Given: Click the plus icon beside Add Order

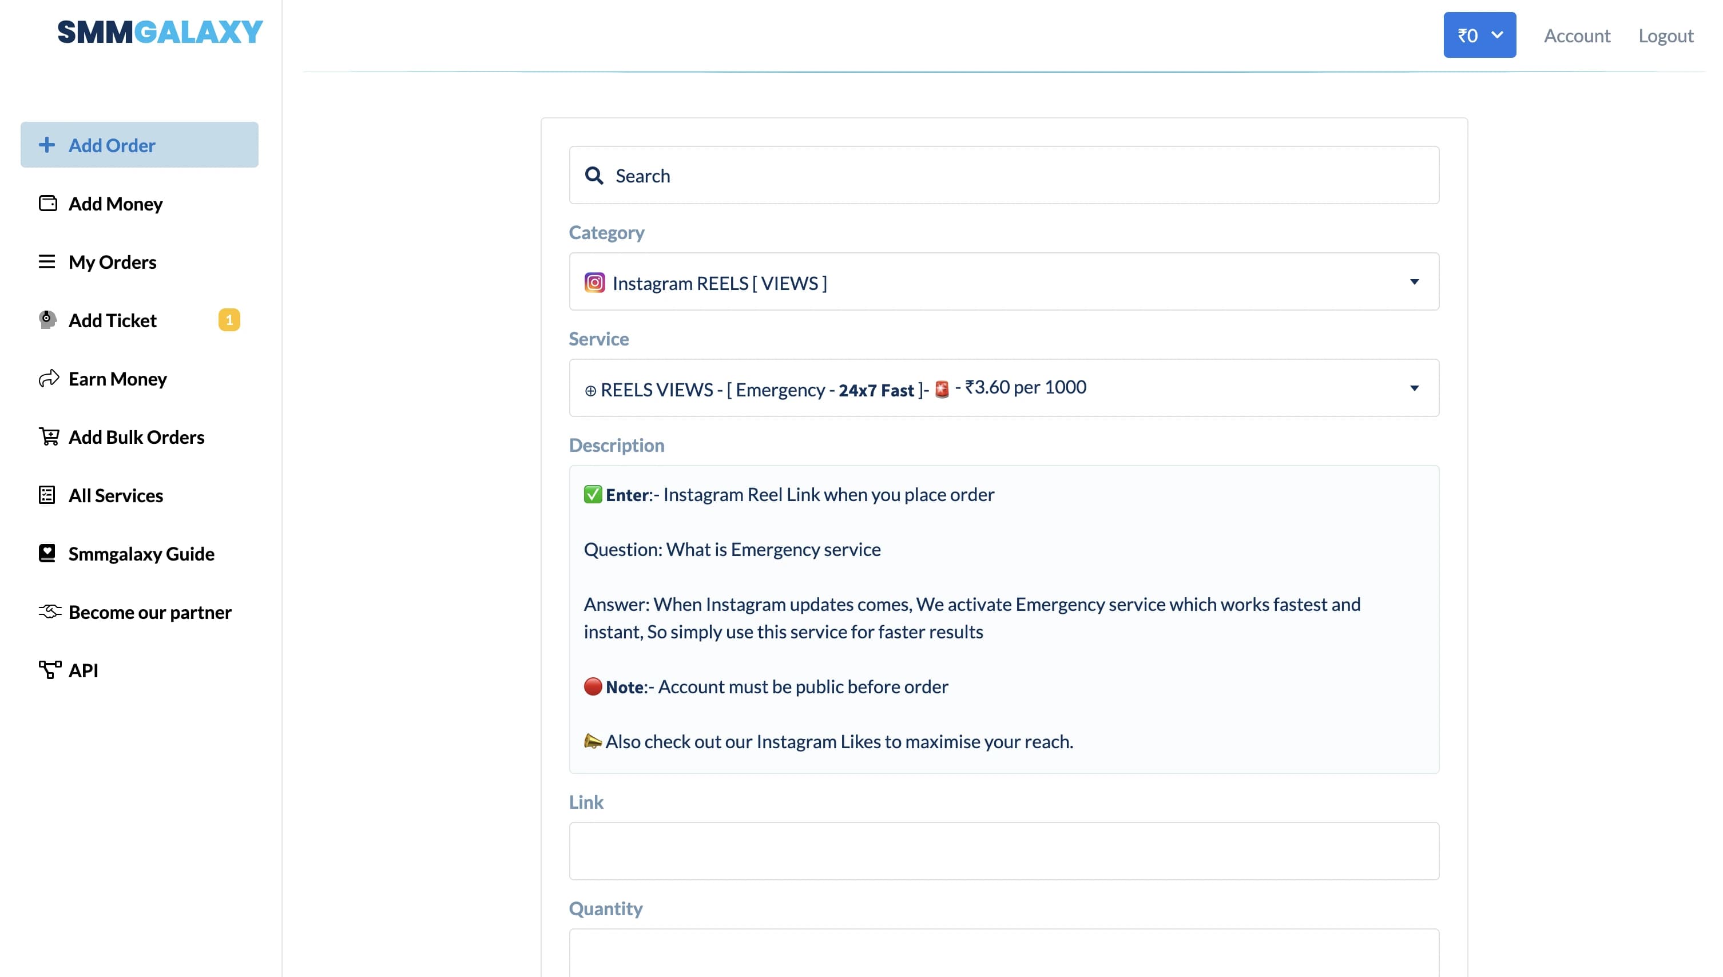Looking at the screenshot, I should point(46,145).
